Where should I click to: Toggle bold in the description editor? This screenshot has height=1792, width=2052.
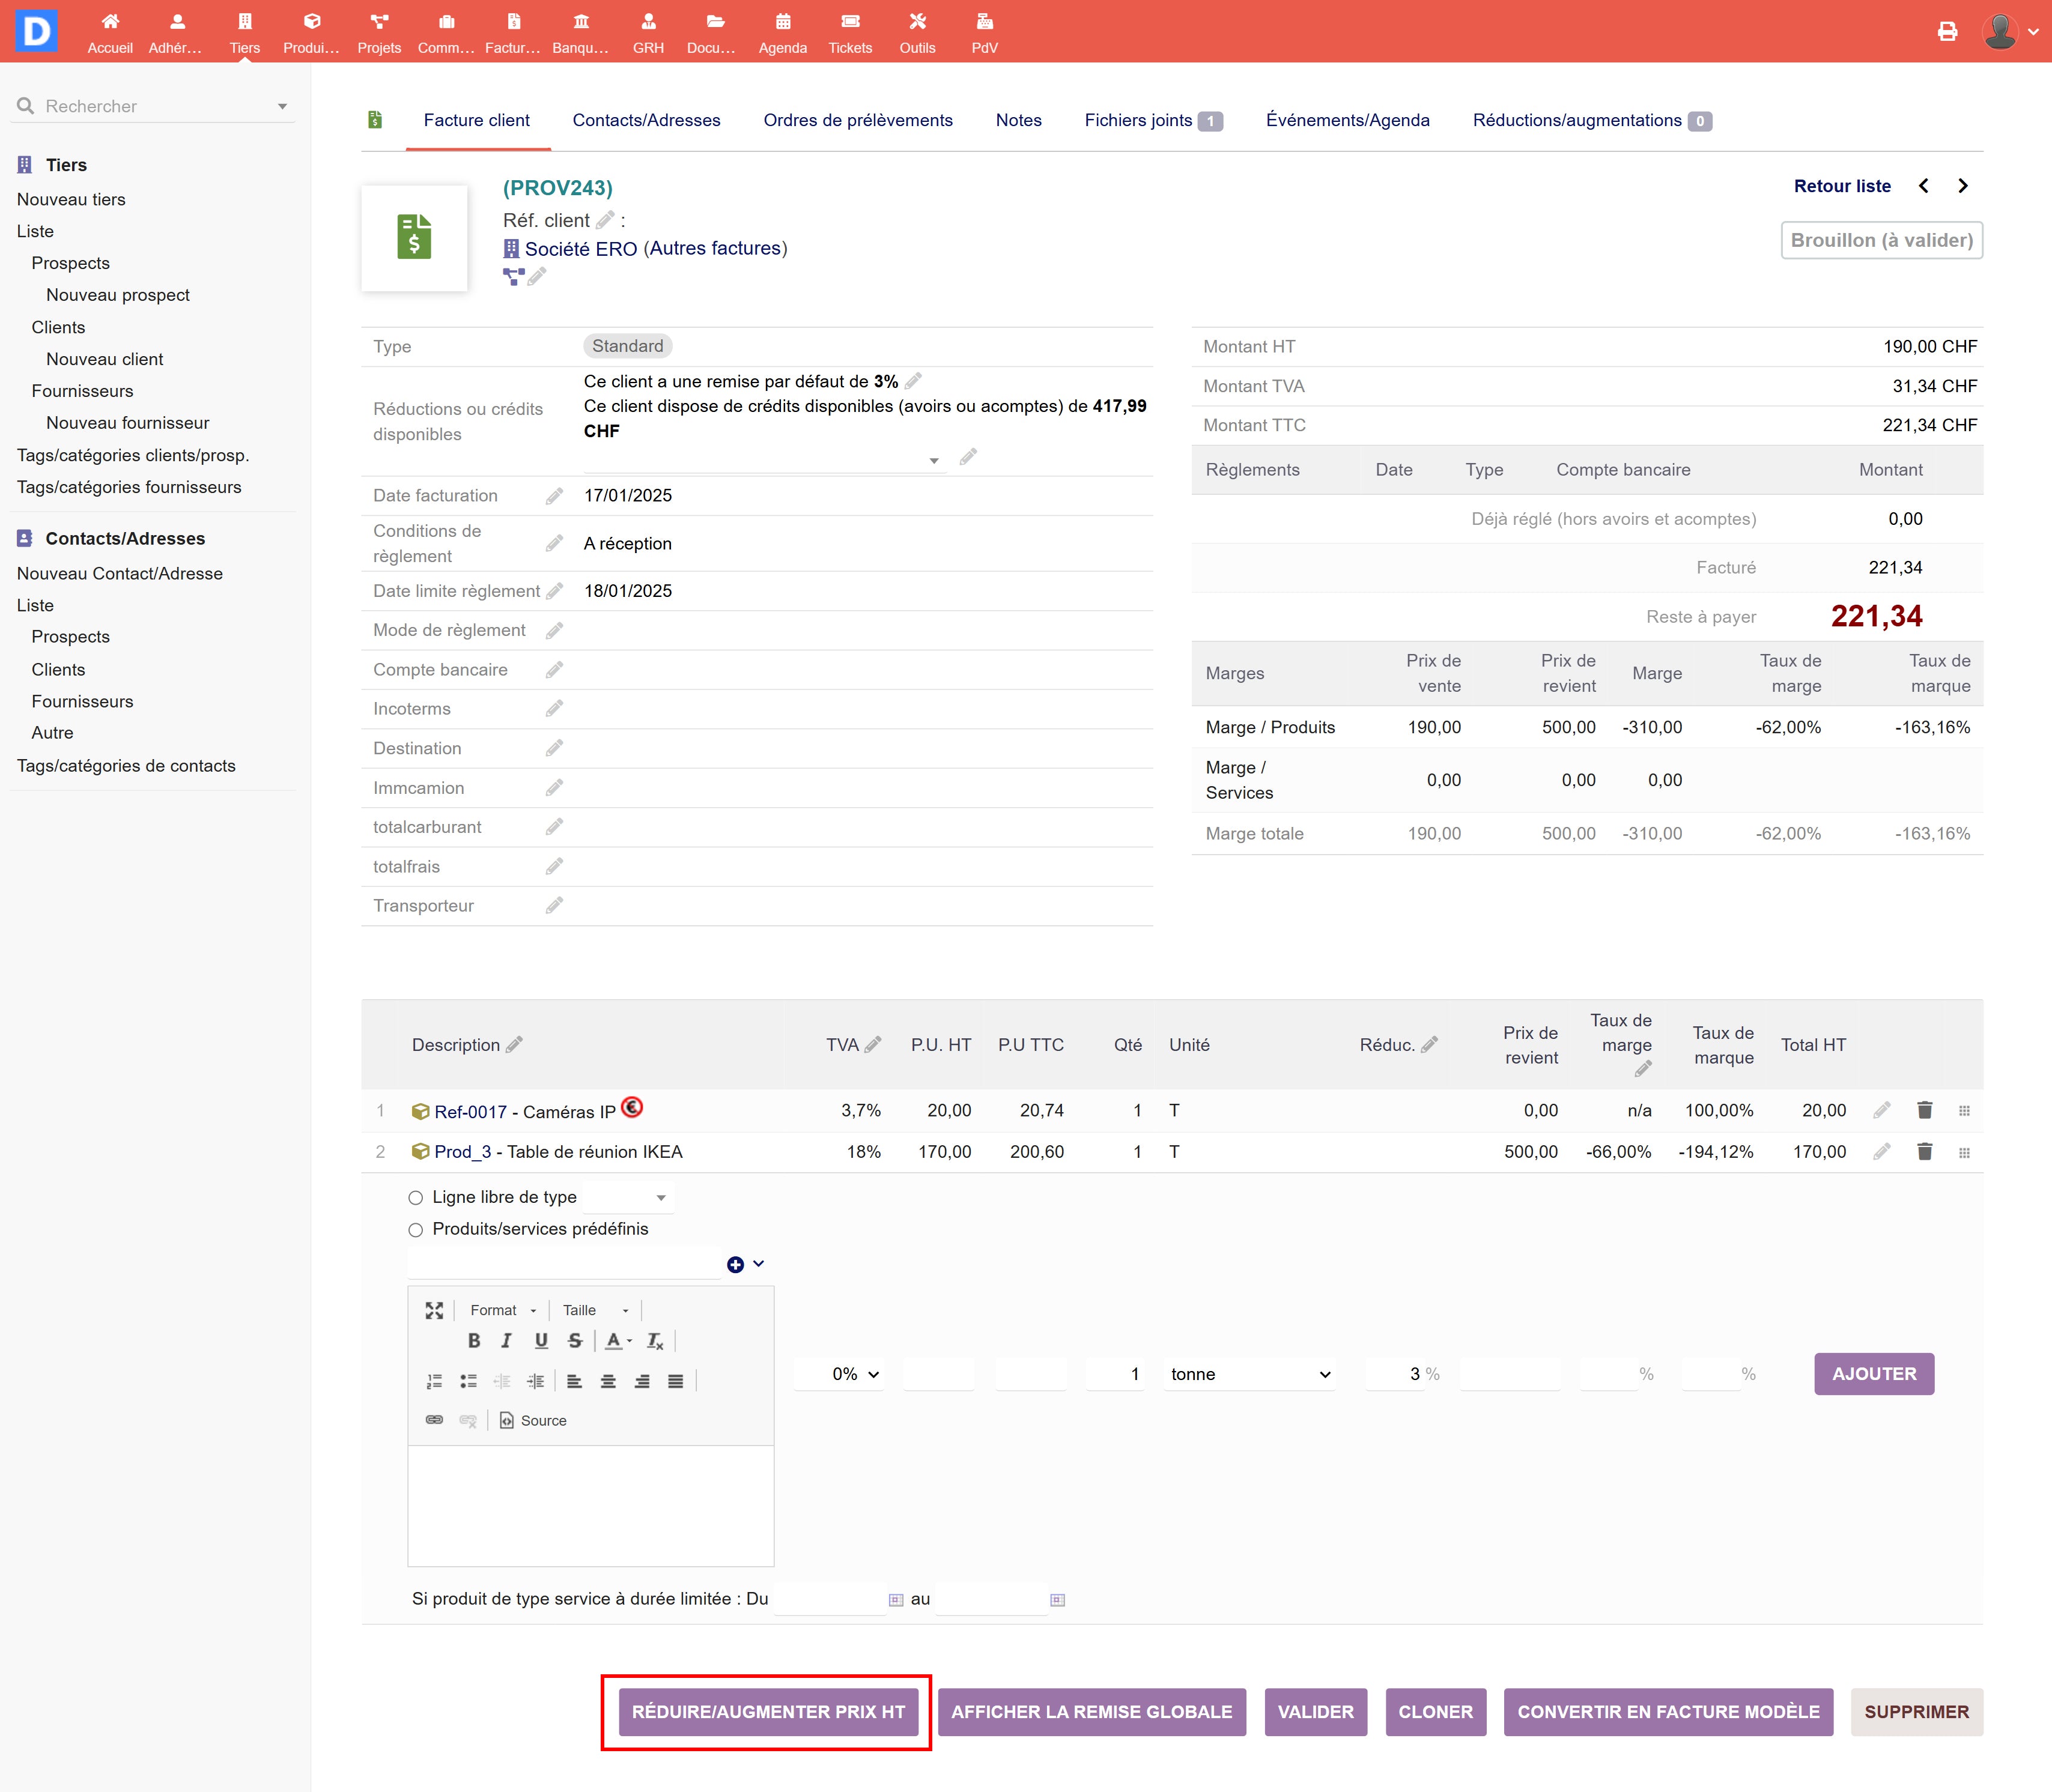point(474,1341)
